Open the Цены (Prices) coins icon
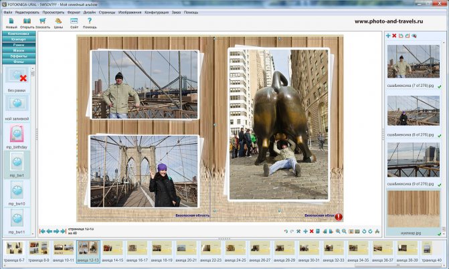This screenshot has width=449, height=269. pyautogui.click(x=58, y=21)
